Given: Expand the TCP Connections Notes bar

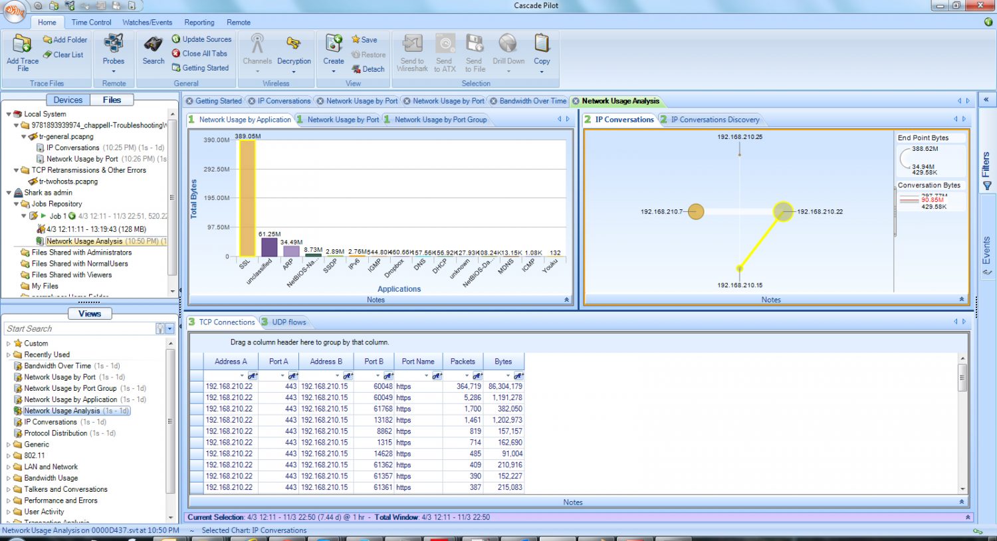Looking at the screenshot, I should pyautogui.click(x=961, y=502).
